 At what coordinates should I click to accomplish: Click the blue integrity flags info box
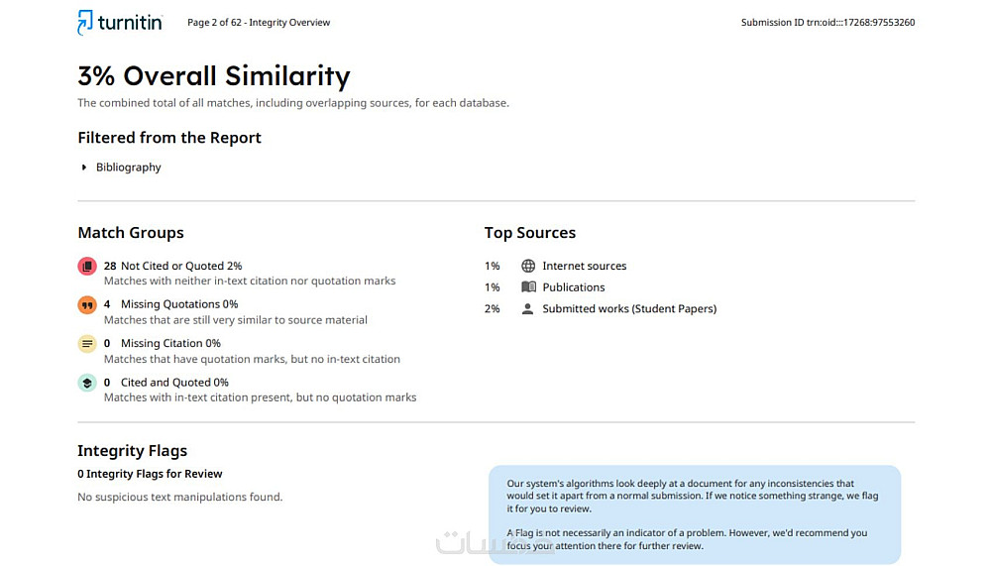tap(694, 513)
